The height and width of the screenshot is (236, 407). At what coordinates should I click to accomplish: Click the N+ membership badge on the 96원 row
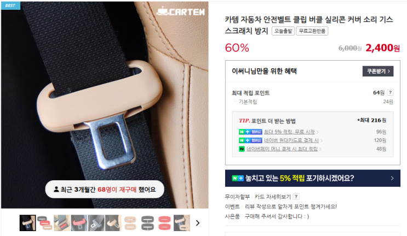[250, 132]
